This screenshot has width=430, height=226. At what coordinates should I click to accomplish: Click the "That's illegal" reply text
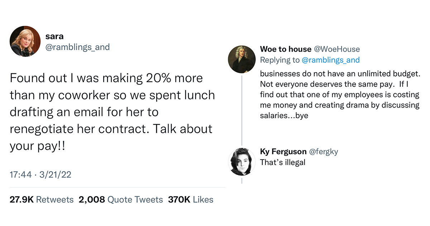pos(283,162)
